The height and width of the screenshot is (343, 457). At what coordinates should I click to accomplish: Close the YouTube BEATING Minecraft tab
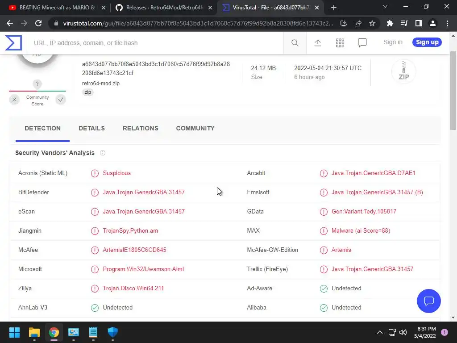[103, 8]
